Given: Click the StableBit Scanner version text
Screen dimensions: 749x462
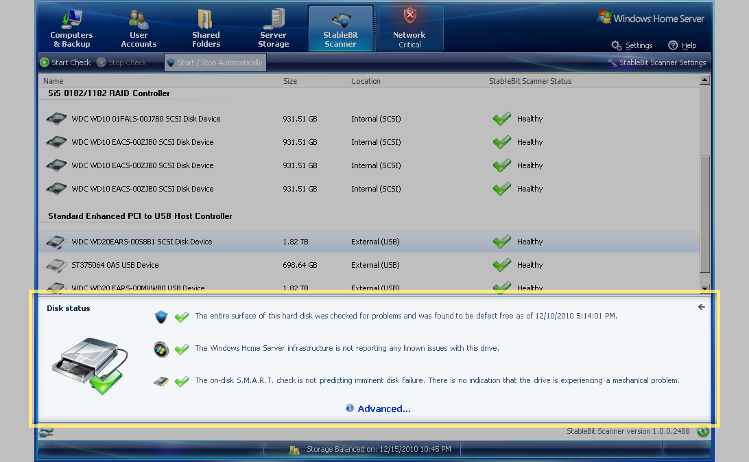Looking at the screenshot, I should [x=628, y=431].
